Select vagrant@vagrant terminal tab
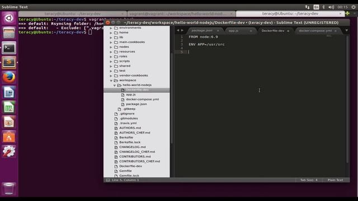The height and width of the screenshot is (201, 358). 181,13
